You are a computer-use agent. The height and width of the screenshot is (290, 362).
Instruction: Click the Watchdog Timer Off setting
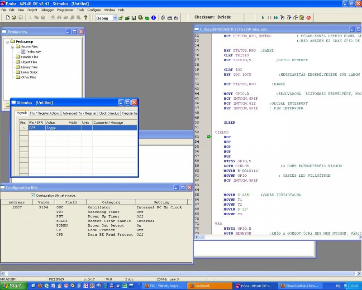[140, 212]
